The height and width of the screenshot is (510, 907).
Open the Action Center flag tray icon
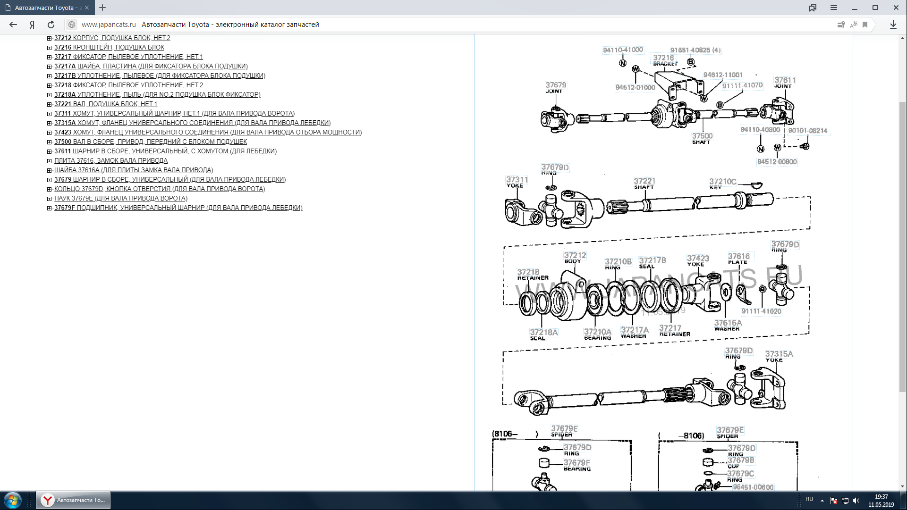pyautogui.click(x=834, y=501)
